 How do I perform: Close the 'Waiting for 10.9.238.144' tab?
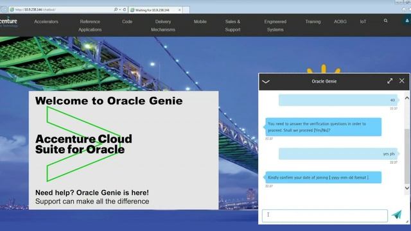(x=180, y=10)
